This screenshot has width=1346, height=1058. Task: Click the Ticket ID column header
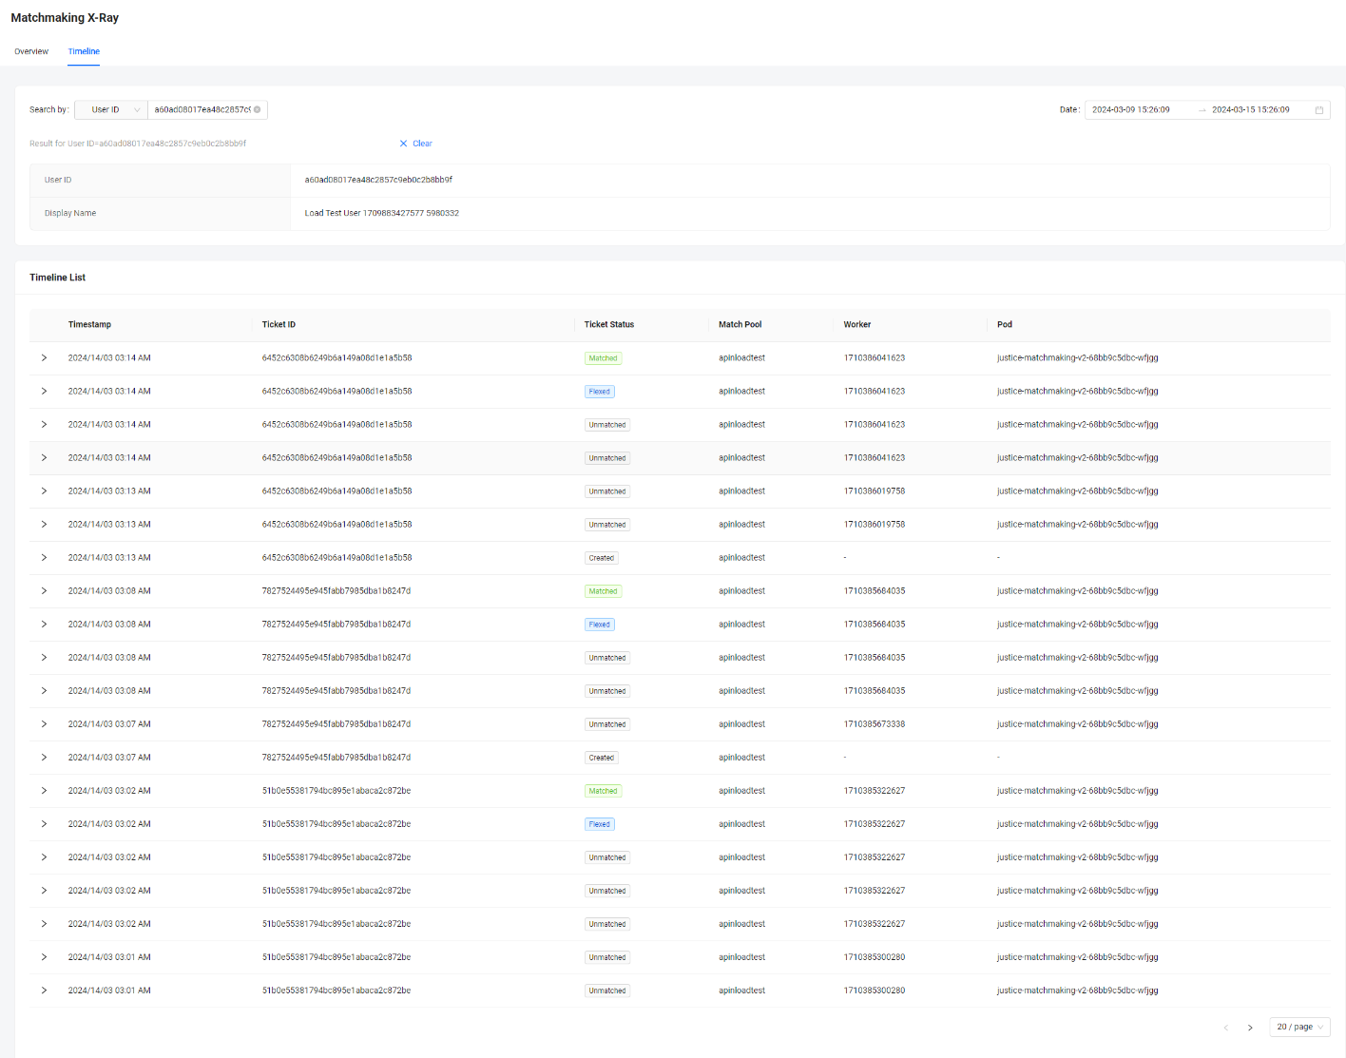(279, 325)
